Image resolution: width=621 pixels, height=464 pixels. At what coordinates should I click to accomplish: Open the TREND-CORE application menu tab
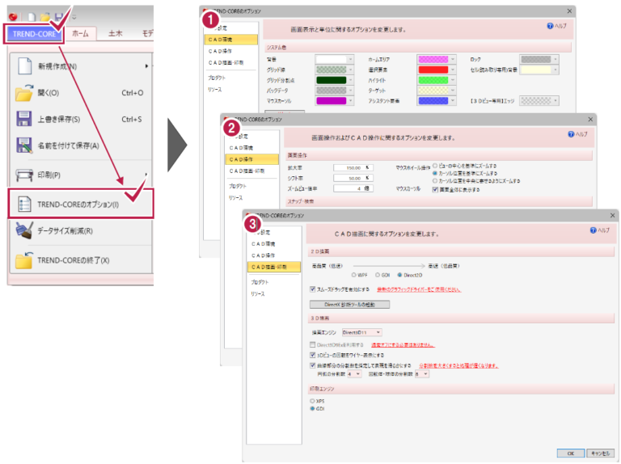[x=34, y=34]
